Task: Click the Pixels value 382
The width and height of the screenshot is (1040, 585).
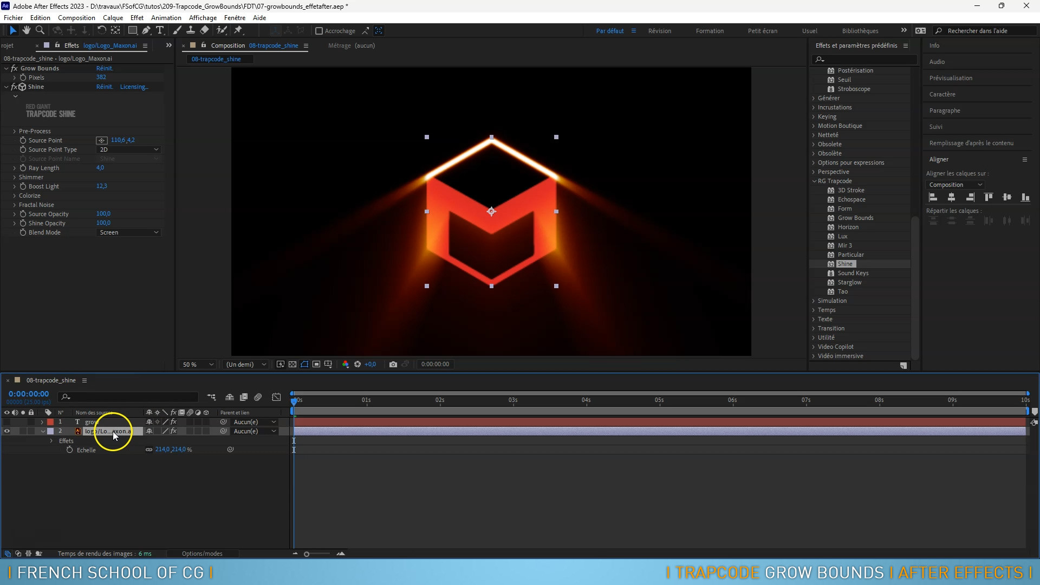Action: tap(101, 77)
